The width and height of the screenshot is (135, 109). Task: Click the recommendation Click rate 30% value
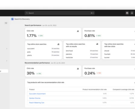(x=31, y=73)
